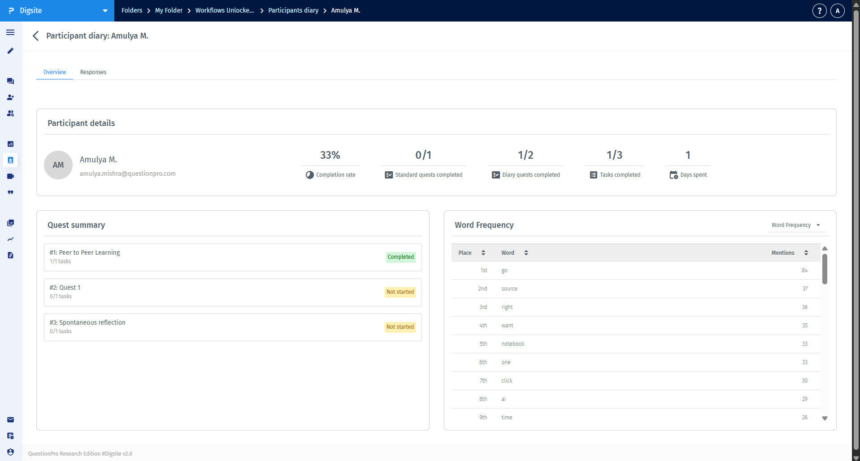860x461 pixels.
Task: Open My Folder breadcrumb link
Action: tap(169, 10)
